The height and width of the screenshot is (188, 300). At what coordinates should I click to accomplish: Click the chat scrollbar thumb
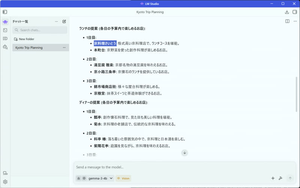[297, 94]
